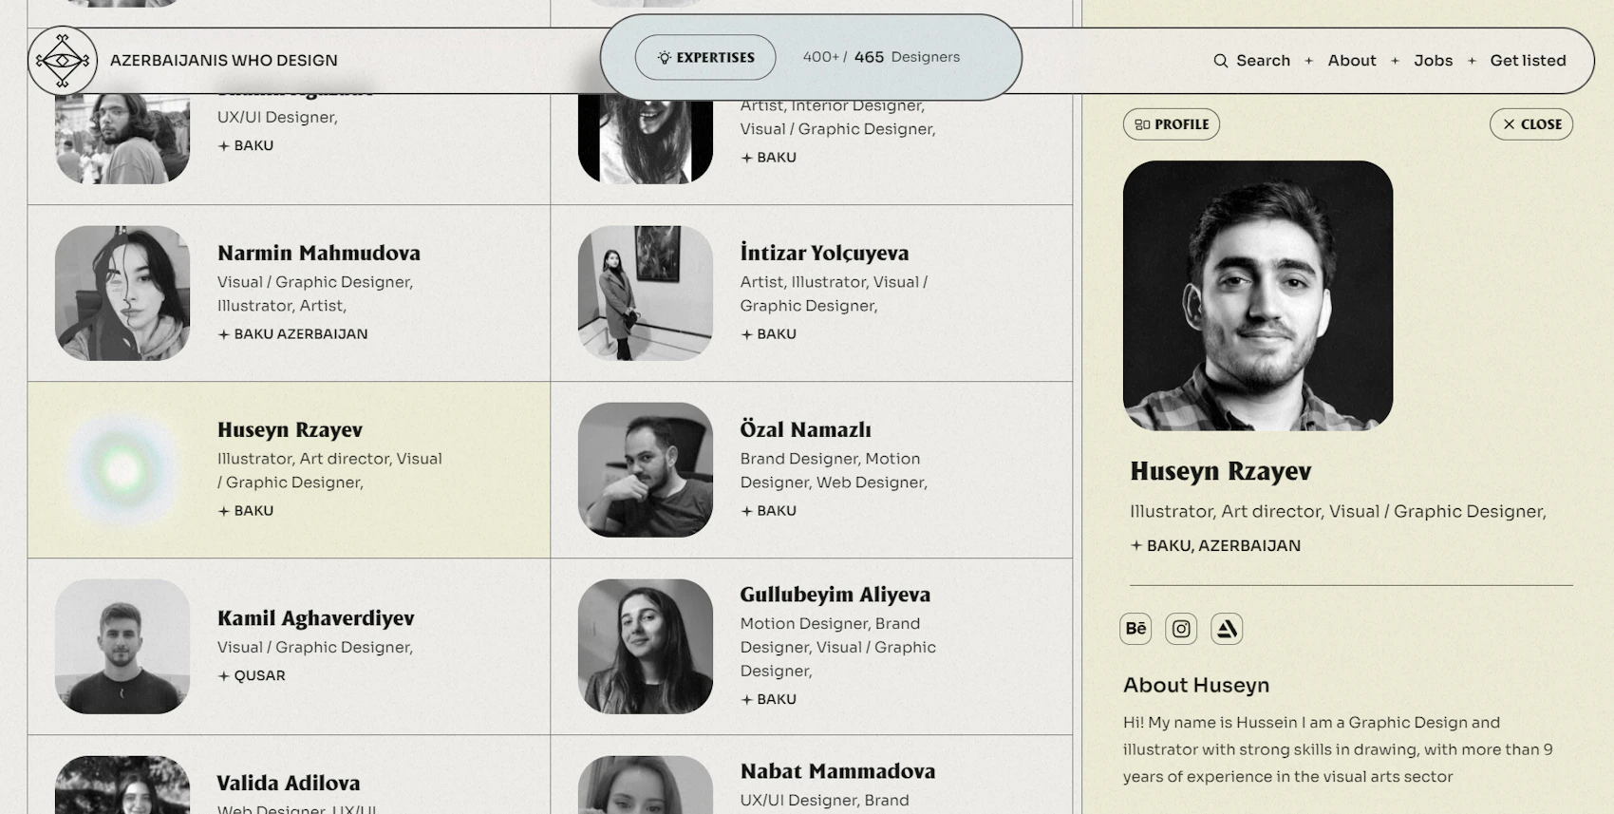Click the Get listed link

1528,61
